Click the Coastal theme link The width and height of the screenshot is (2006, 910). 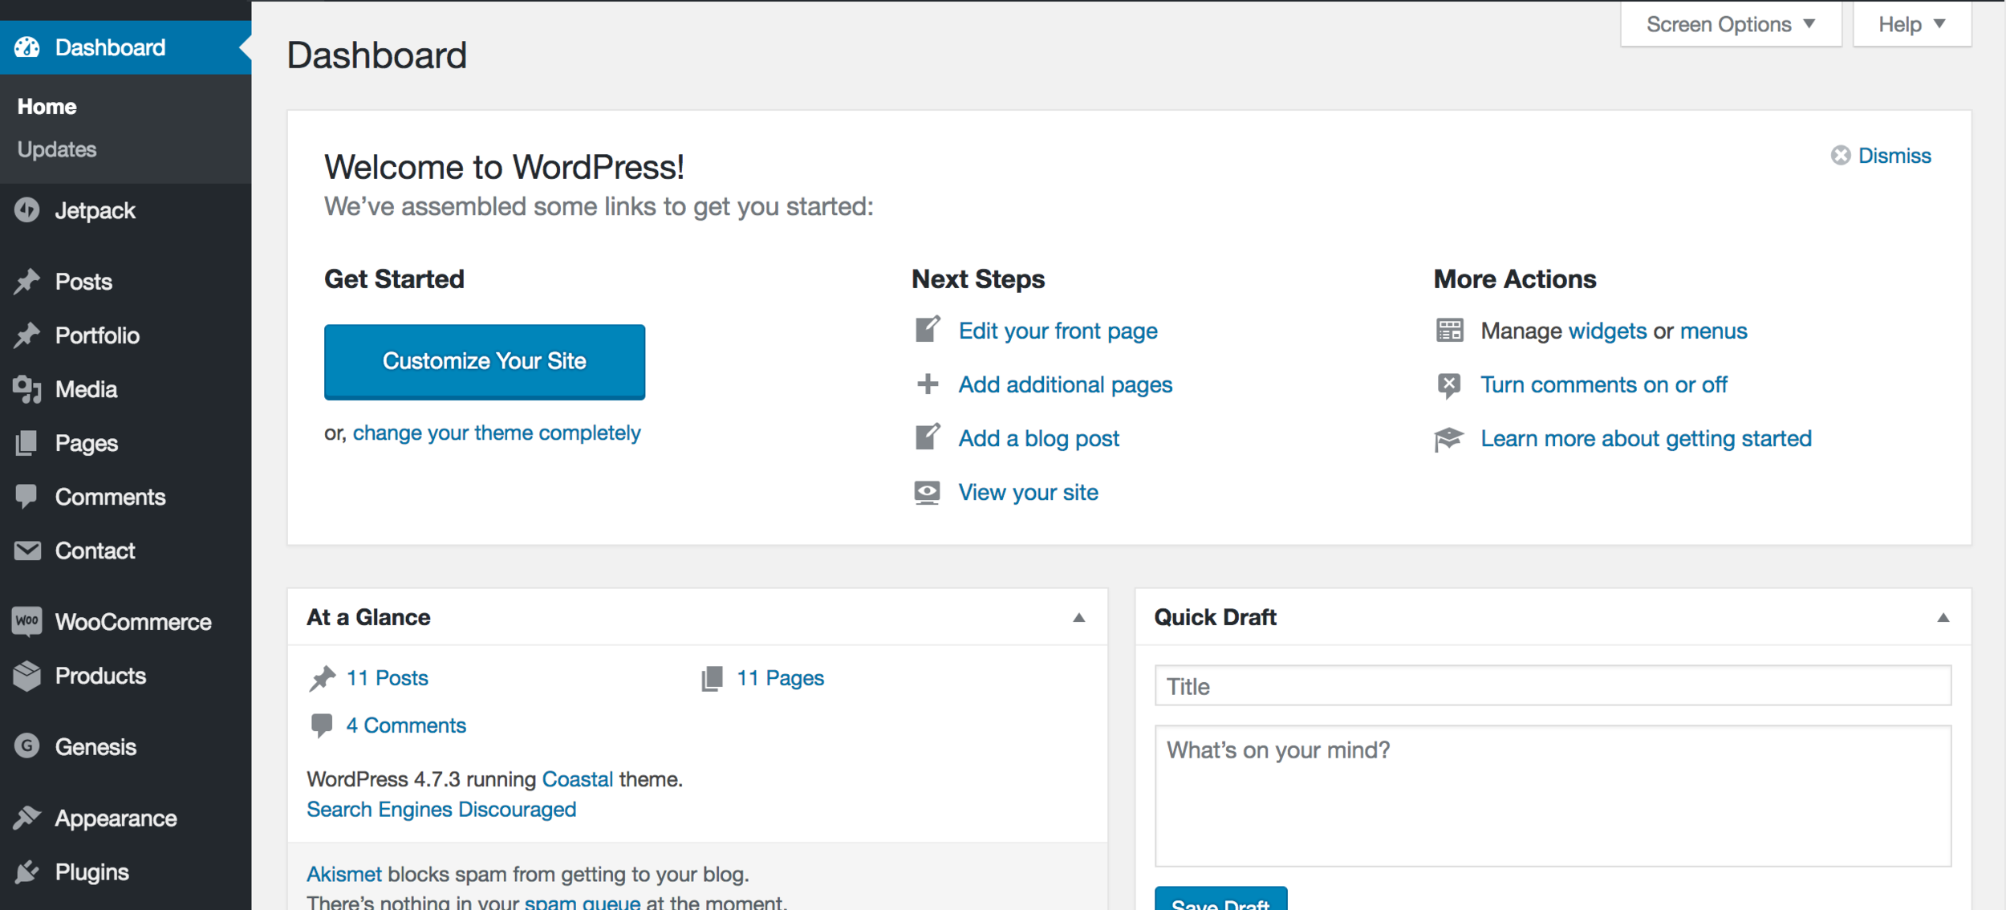tap(577, 779)
